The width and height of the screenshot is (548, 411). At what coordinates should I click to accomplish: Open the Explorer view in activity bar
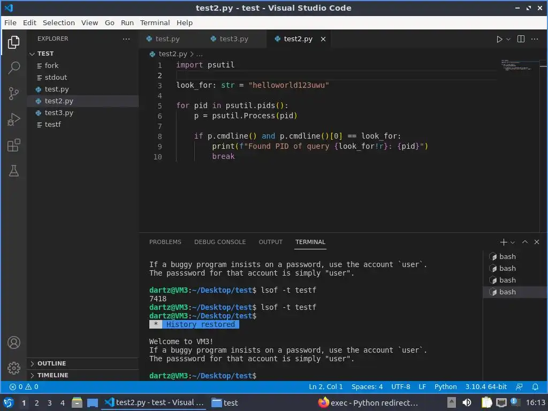[x=13, y=42]
